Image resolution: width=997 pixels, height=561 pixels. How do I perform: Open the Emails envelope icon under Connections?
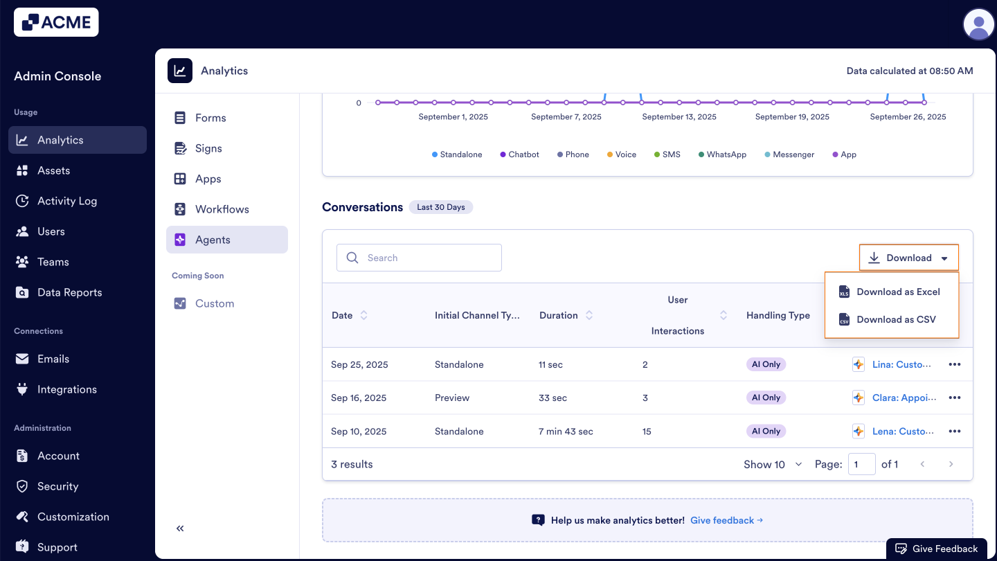(21, 359)
